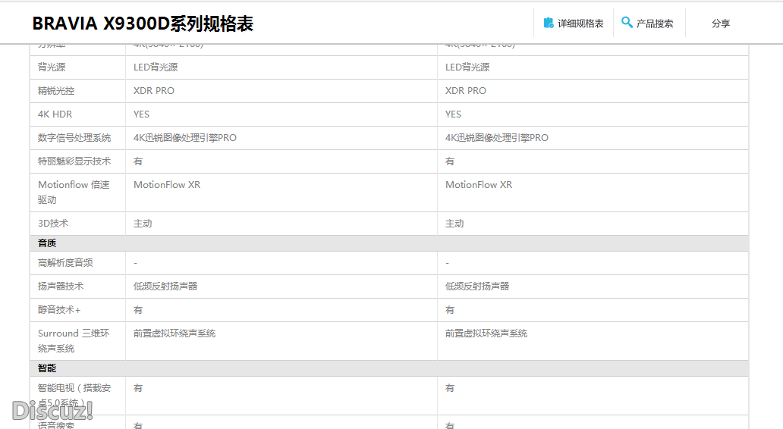Click the 数字信号处理系统 row label

(x=74, y=138)
